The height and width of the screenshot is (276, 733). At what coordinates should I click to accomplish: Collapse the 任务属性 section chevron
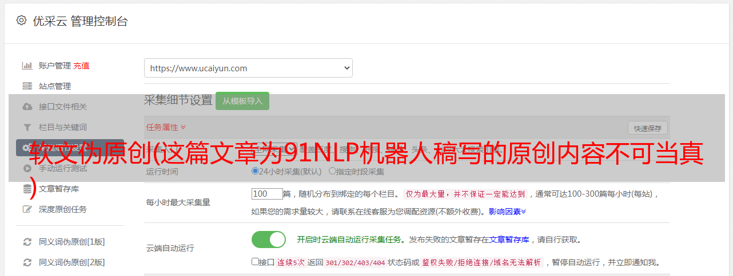tap(183, 127)
